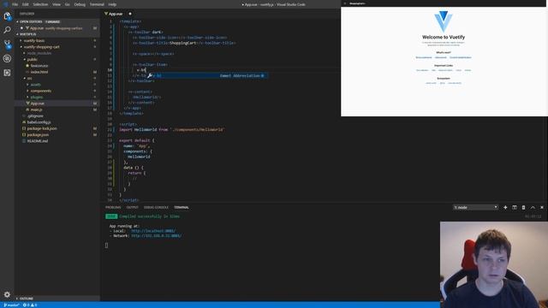
Task: Collapse the public folder
Action: [32, 59]
